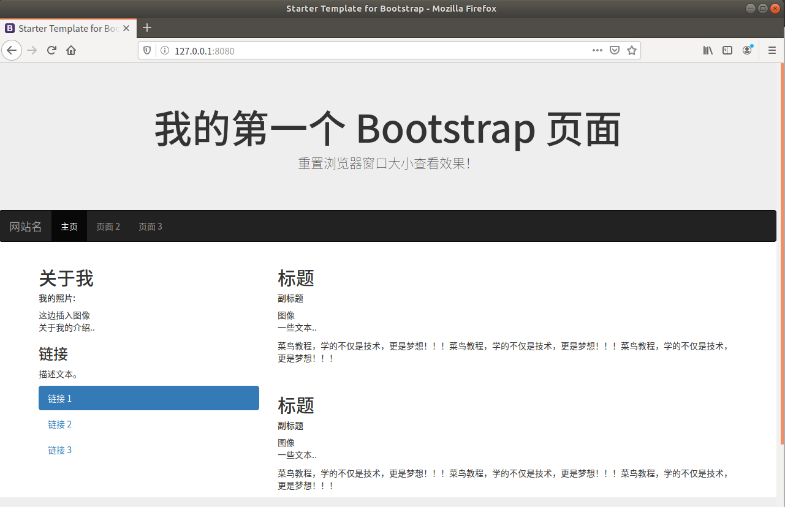Open 页面 2 in the navbar
The width and height of the screenshot is (785, 507).
click(108, 227)
